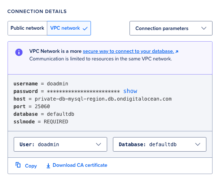Switch to the Public network tab
This screenshot has width=219, height=178.
(27, 28)
